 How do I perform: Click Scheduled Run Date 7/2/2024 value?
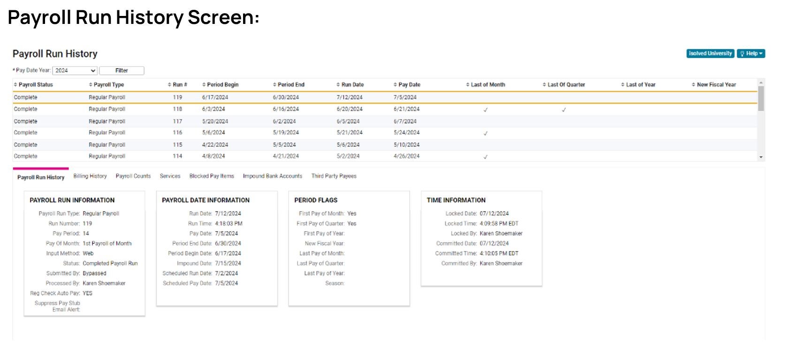(227, 273)
